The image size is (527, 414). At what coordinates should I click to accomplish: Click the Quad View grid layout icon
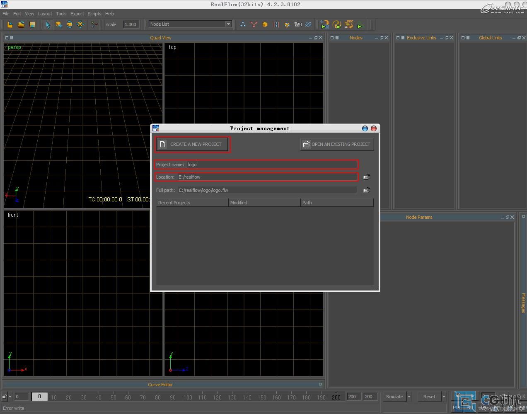12,38
